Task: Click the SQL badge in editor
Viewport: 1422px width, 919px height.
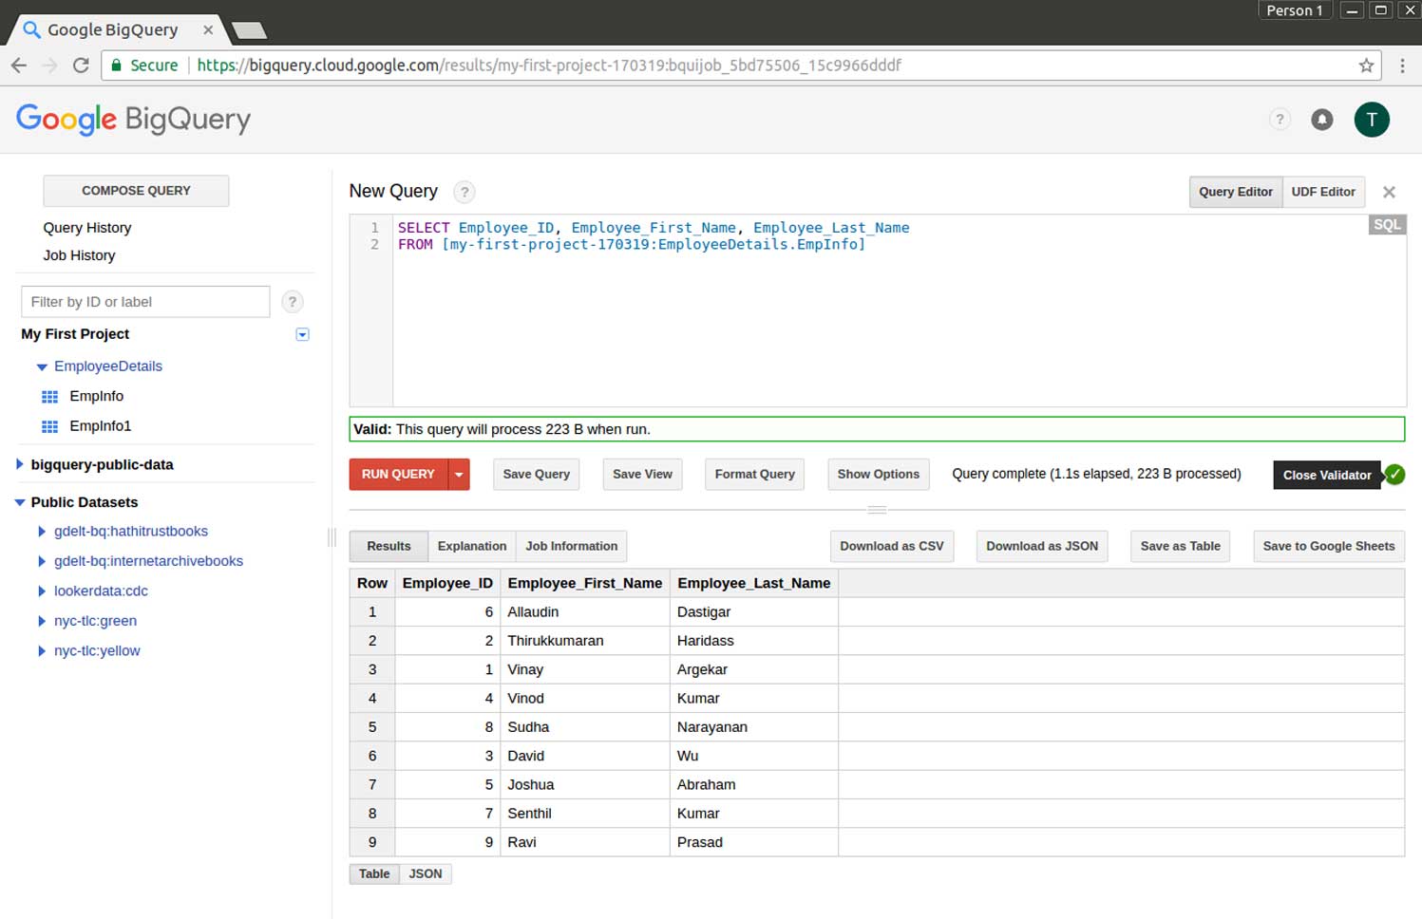Action: (1387, 225)
